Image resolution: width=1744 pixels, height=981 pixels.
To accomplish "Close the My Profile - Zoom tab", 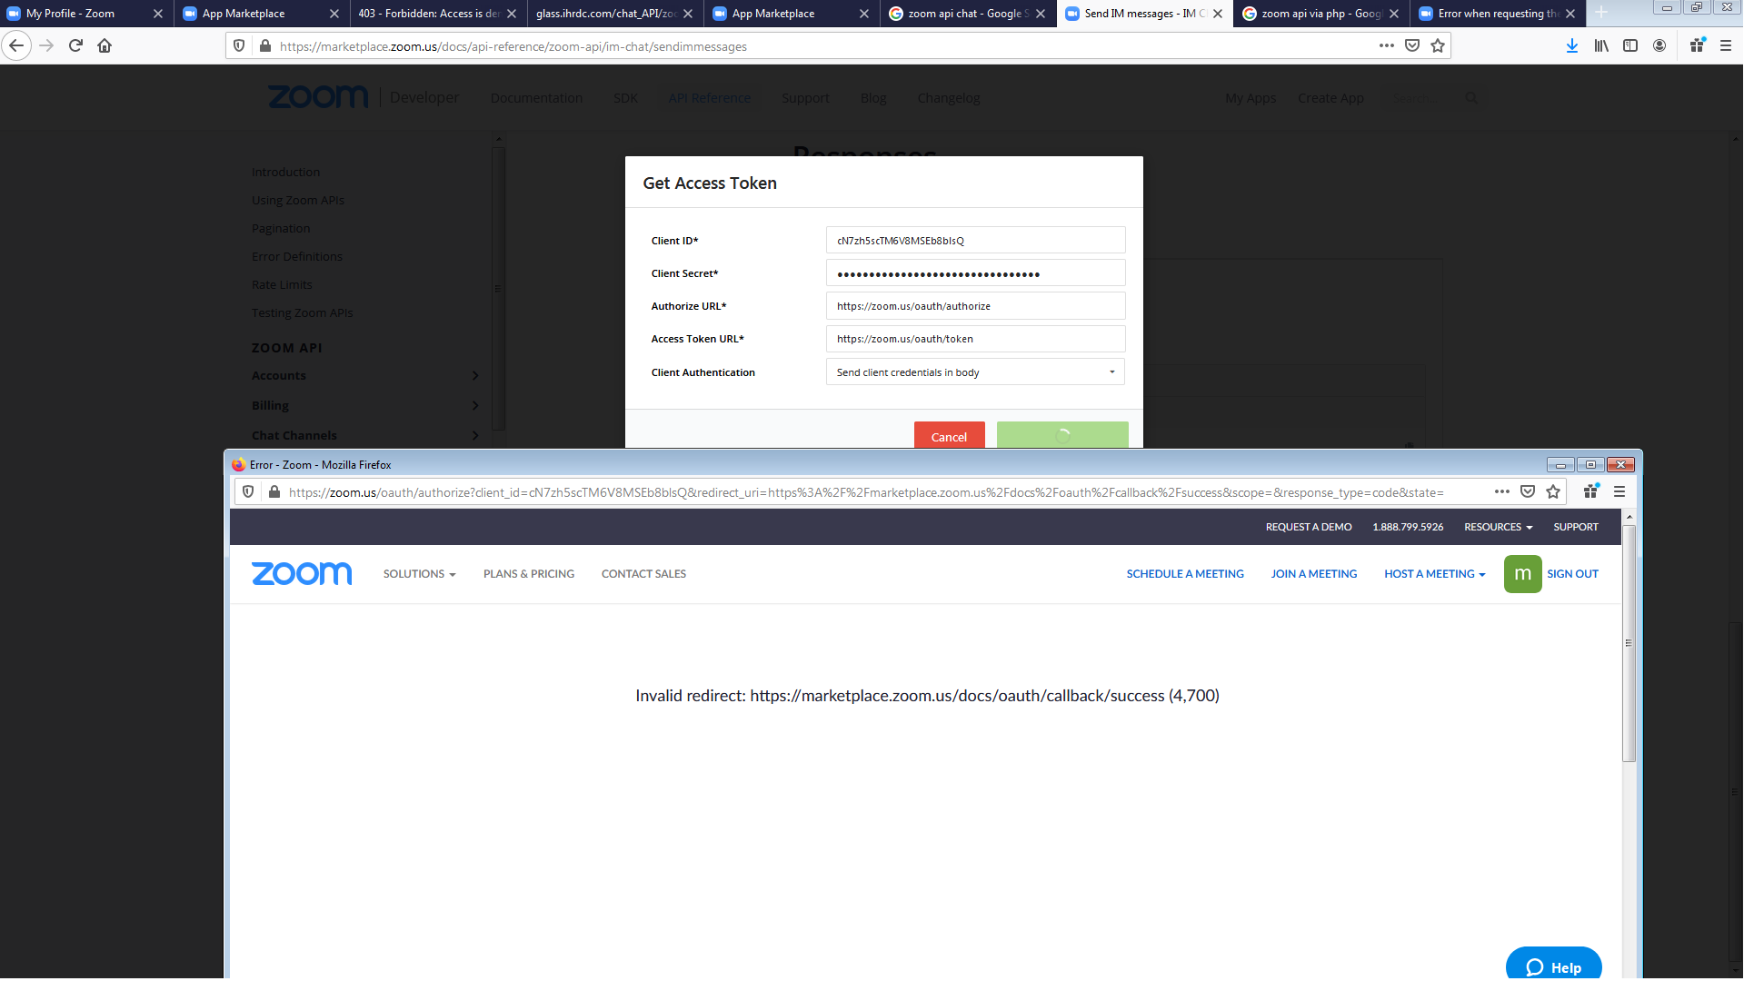I will pyautogui.click(x=158, y=14).
